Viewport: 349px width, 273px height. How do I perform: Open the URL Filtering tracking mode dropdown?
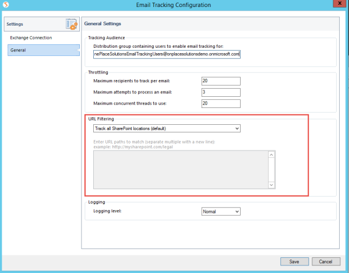(167, 128)
